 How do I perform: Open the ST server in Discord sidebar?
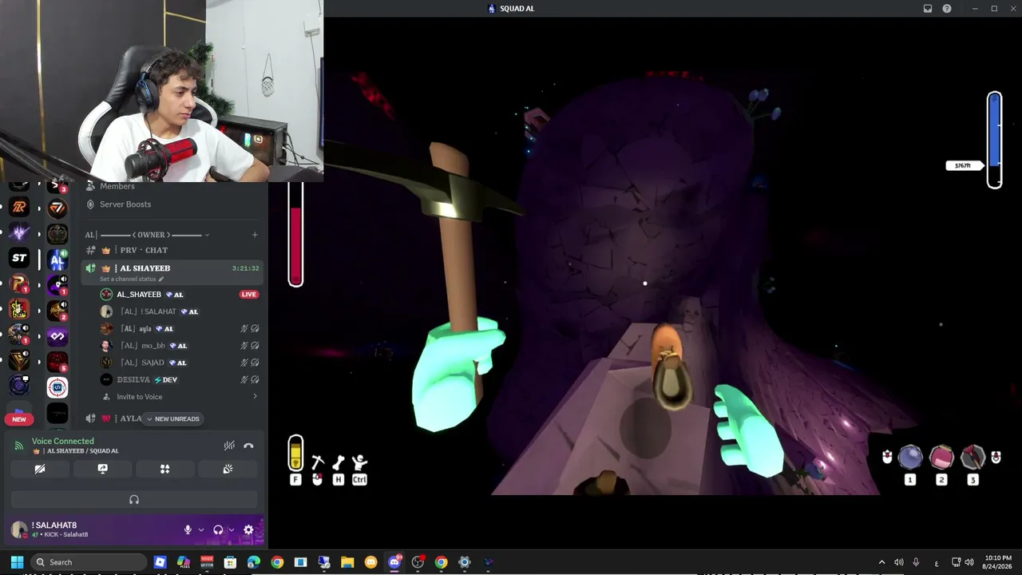pyautogui.click(x=19, y=258)
